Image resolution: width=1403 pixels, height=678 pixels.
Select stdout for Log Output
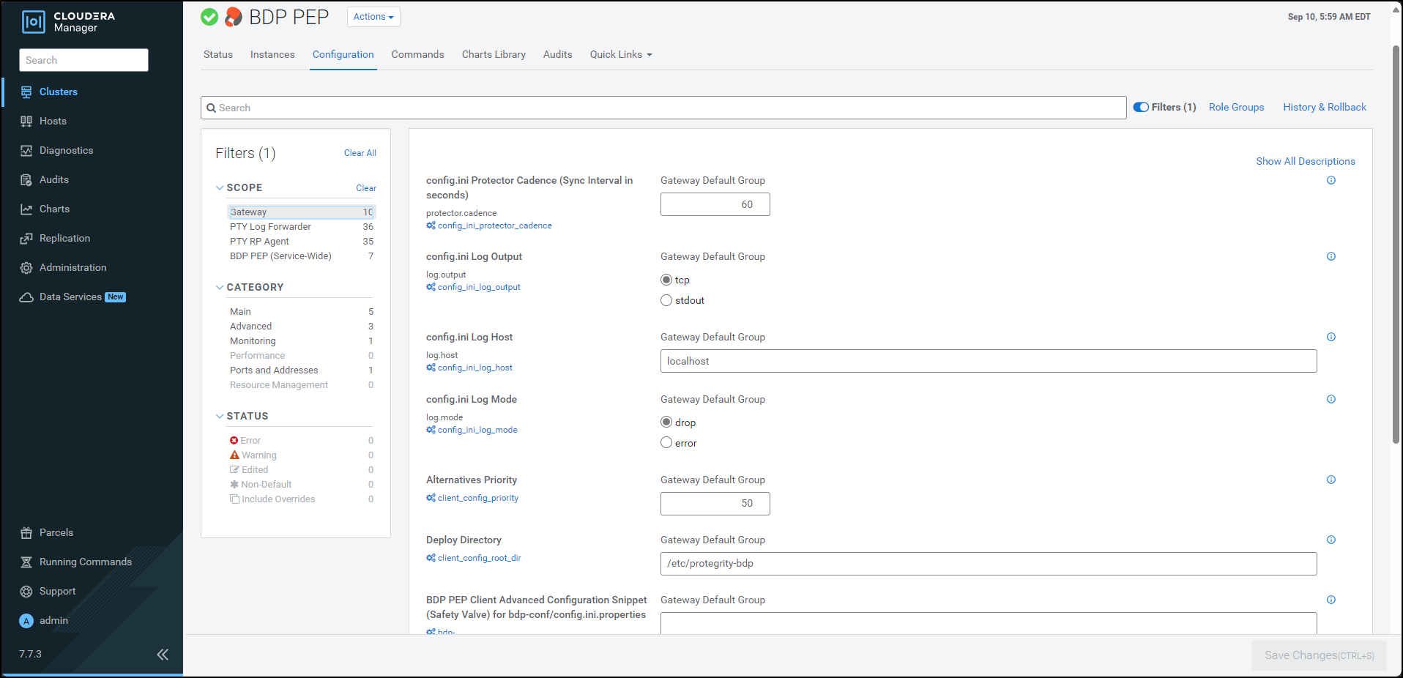point(666,301)
